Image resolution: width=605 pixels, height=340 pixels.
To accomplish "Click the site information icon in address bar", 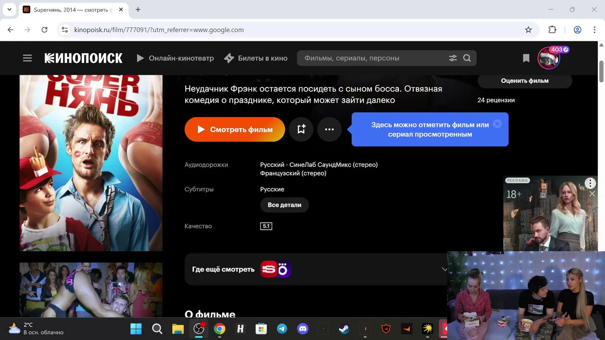I will (65, 30).
